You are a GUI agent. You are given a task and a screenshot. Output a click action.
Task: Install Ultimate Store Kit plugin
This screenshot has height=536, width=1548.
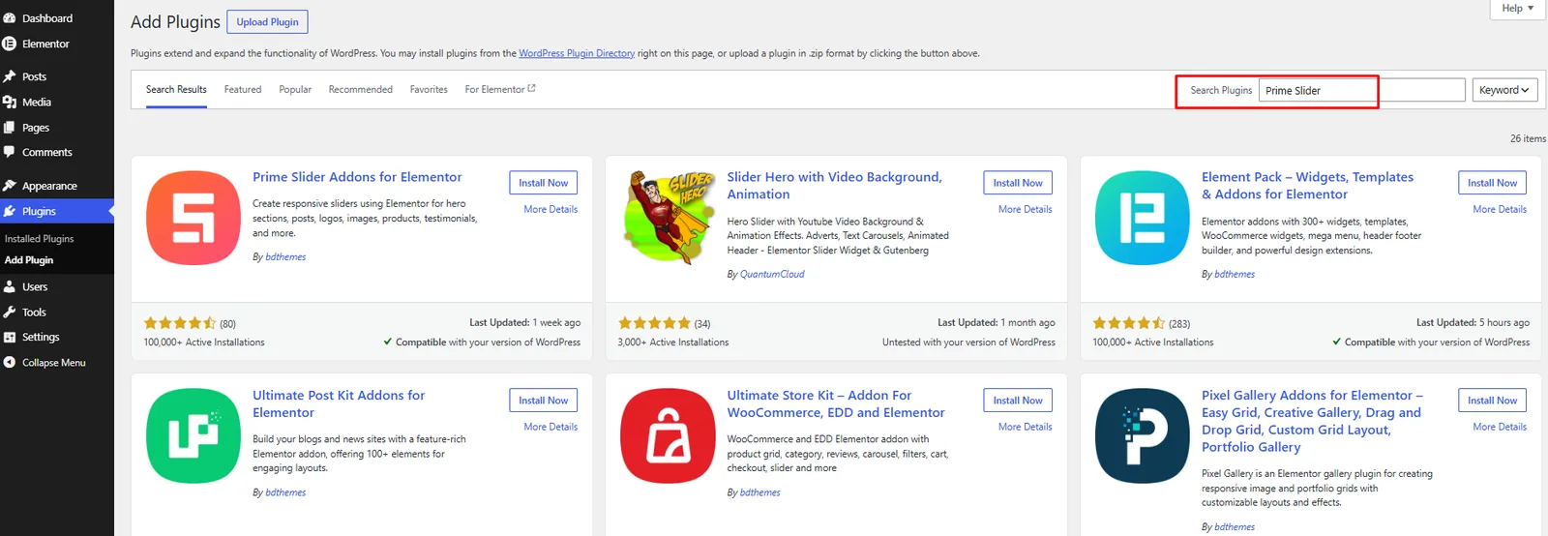tap(1018, 401)
